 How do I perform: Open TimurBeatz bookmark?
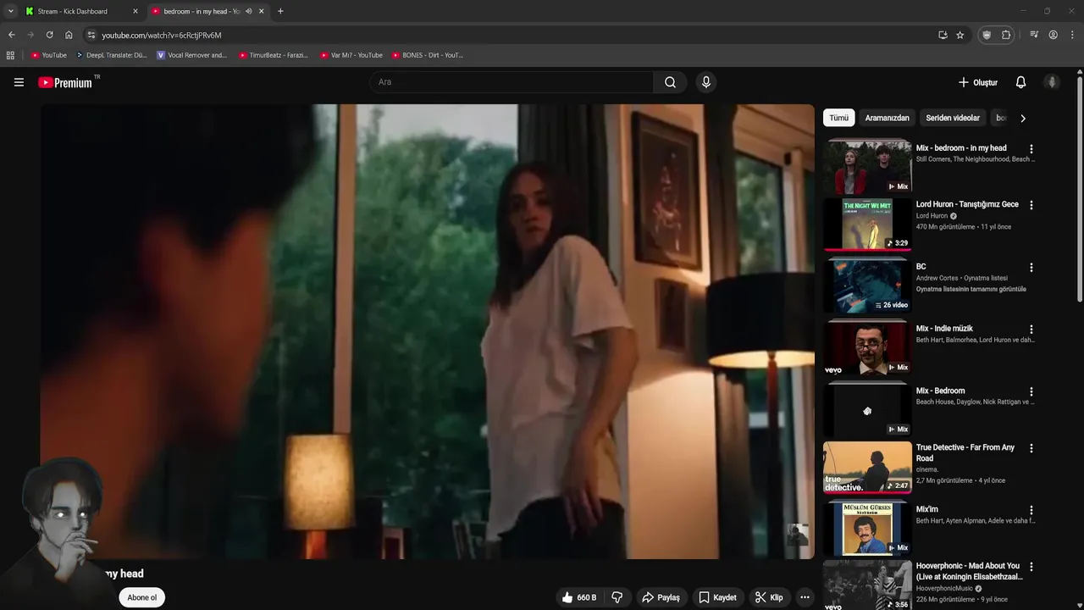[274, 55]
